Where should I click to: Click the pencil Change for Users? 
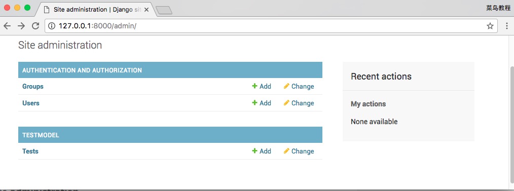299,103
